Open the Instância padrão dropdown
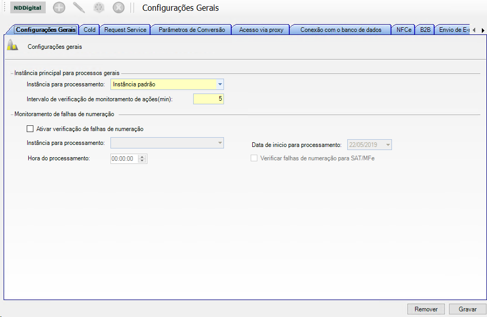The height and width of the screenshot is (317, 487). [x=219, y=84]
